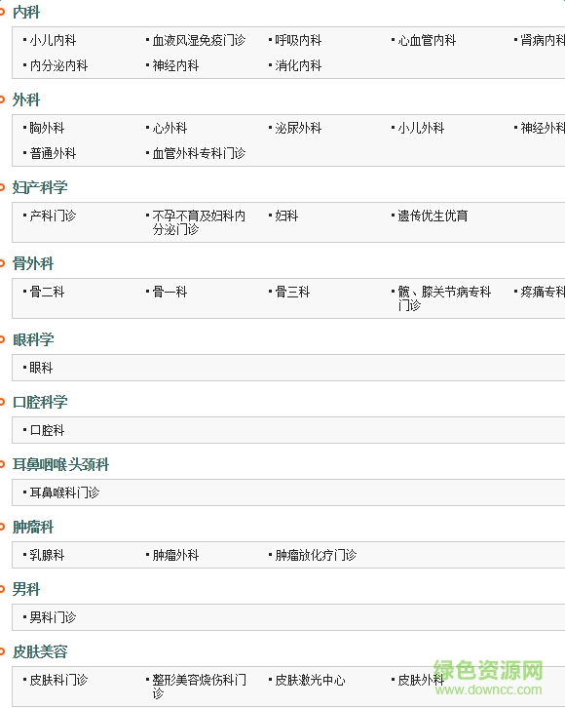Open 遗传优生优育 department
The width and height of the screenshot is (565, 708).
pos(433,216)
